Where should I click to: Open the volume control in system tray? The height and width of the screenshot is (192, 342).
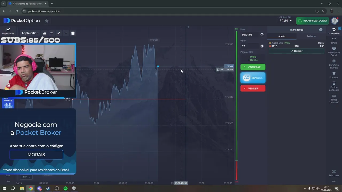click(318, 189)
